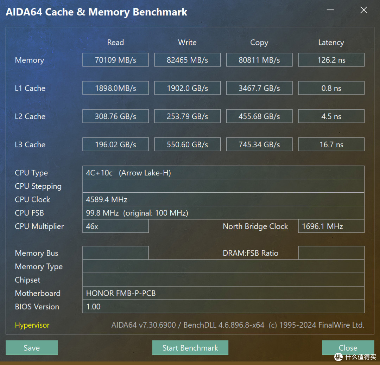
Task: Click the DRAM:FSB Ratio label
Action: 251,253
